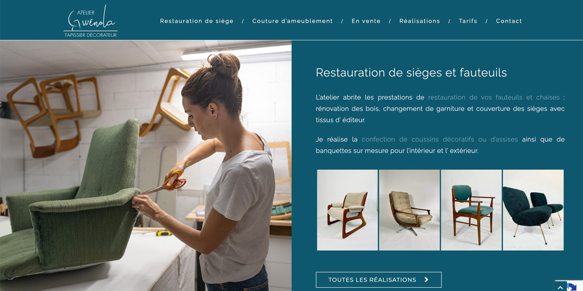Image resolution: width=583 pixels, height=291 pixels.
Task: Follow the confection de coussins décoratifs link
Action: pyautogui.click(x=440, y=139)
